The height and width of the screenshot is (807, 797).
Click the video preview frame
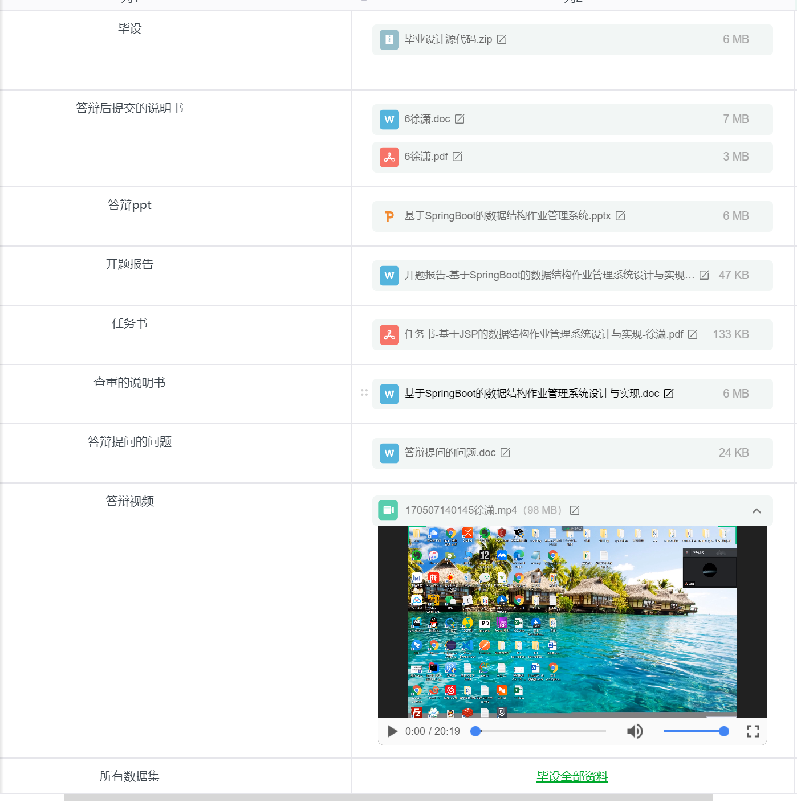click(572, 622)
